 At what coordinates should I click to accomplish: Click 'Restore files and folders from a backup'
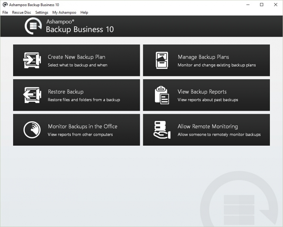84,100
